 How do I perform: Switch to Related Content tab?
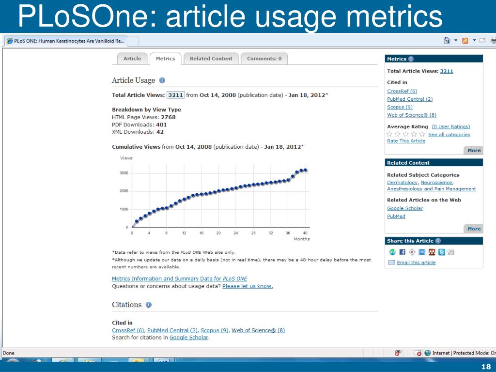[211, 59]
